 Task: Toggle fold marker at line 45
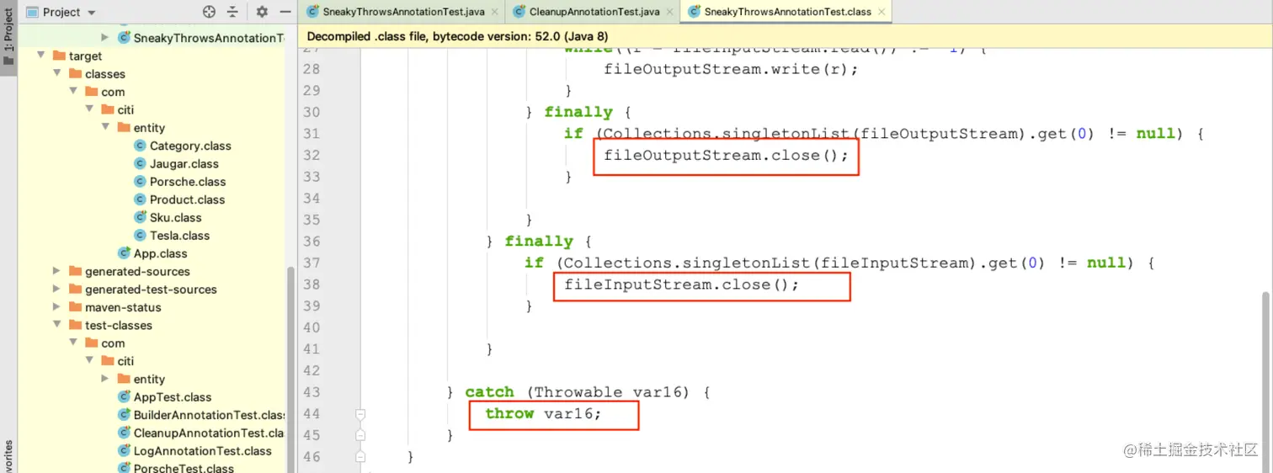360,435
